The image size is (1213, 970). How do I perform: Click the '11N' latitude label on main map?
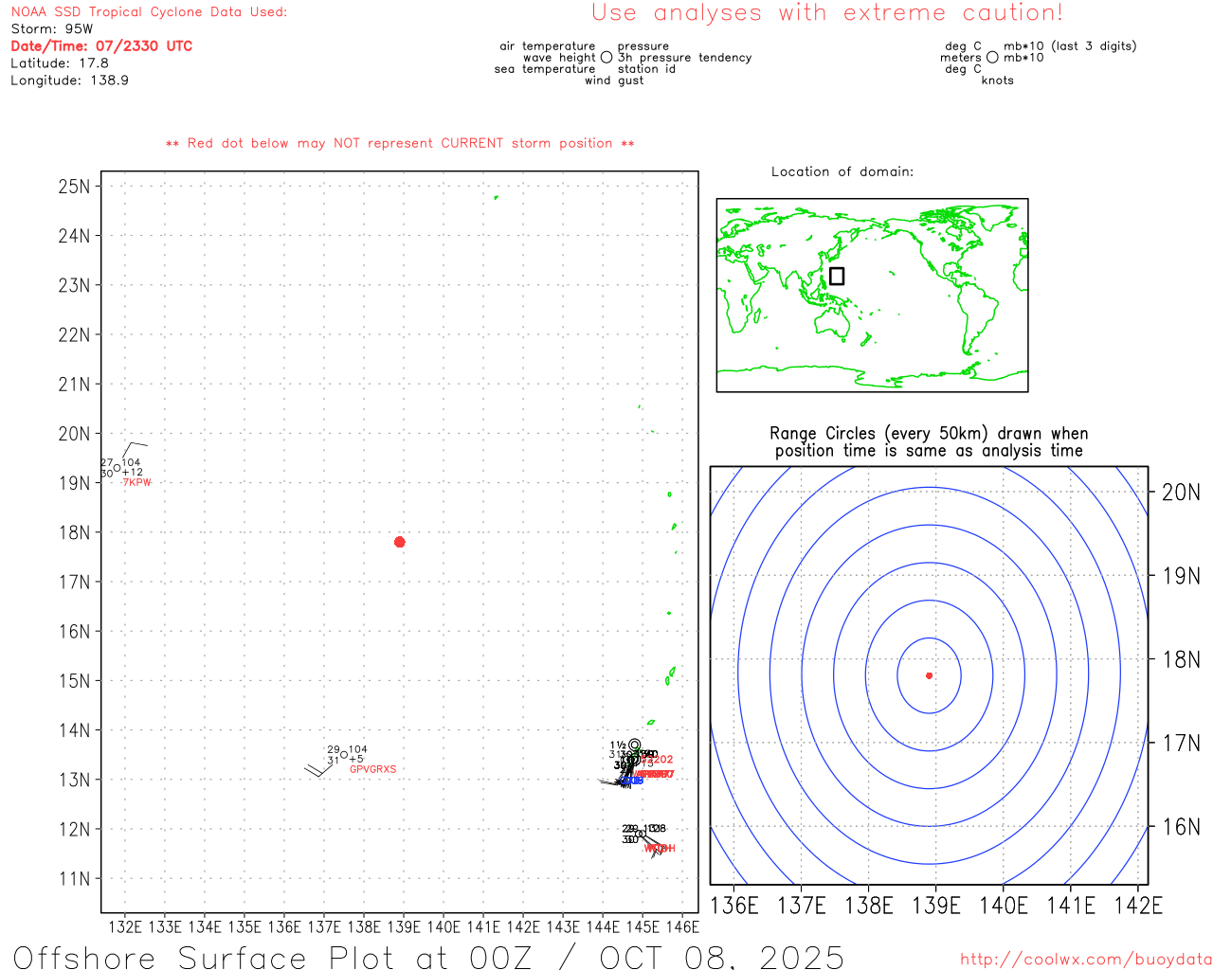pyautogui.click(x=74, y=879)
